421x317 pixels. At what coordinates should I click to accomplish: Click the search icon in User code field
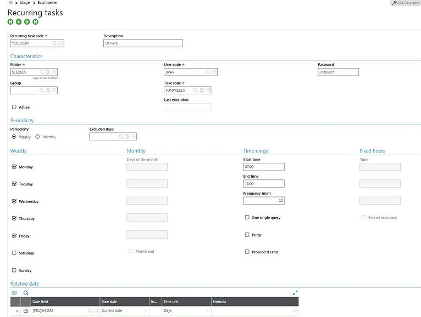click(208, 72)
